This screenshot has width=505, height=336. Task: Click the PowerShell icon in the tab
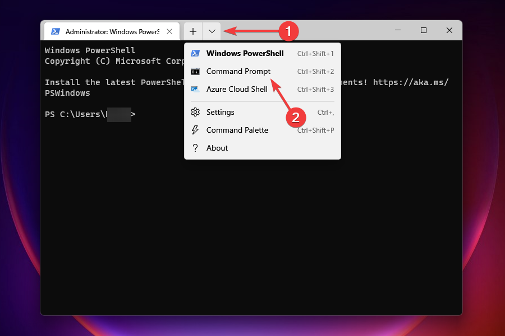[x=56, y=31]
